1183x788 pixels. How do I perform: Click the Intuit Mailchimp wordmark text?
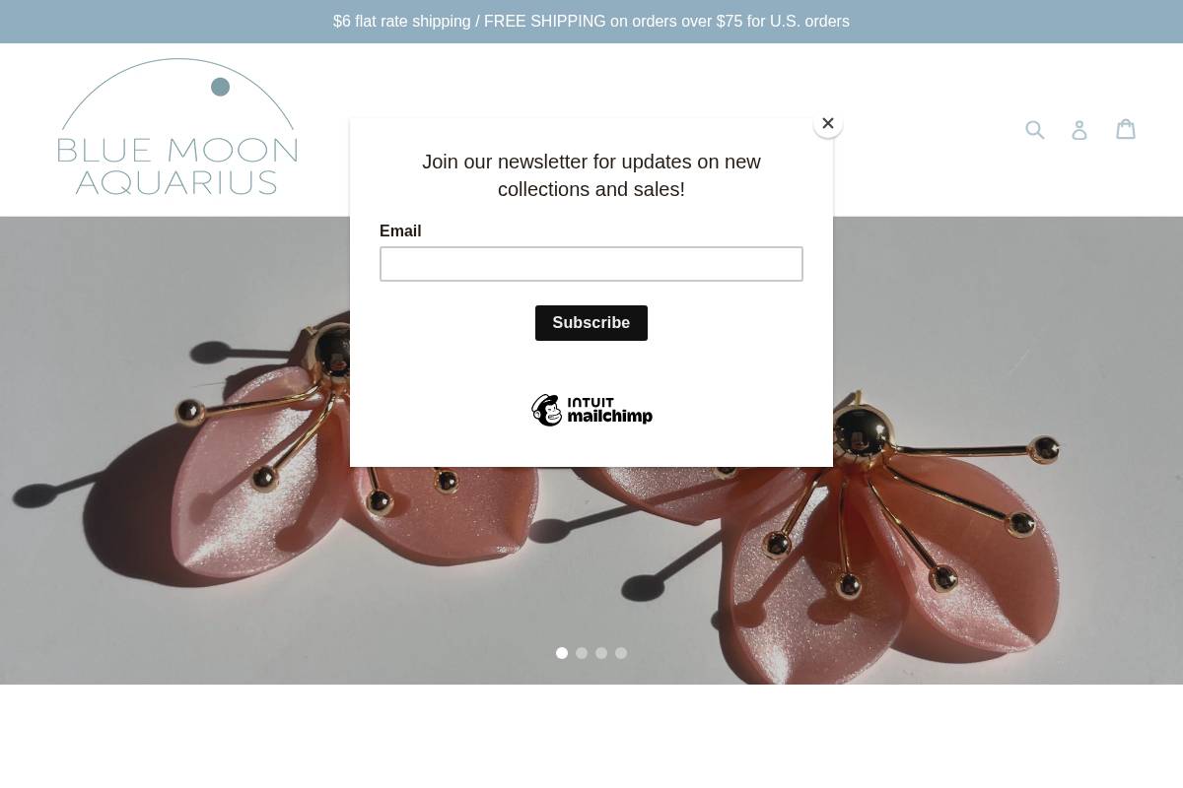[x=610, y=411]
